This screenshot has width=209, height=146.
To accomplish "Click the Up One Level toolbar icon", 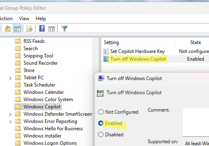I will coord(8,28).
